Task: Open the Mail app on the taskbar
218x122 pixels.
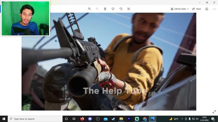Action: [106, 119]
